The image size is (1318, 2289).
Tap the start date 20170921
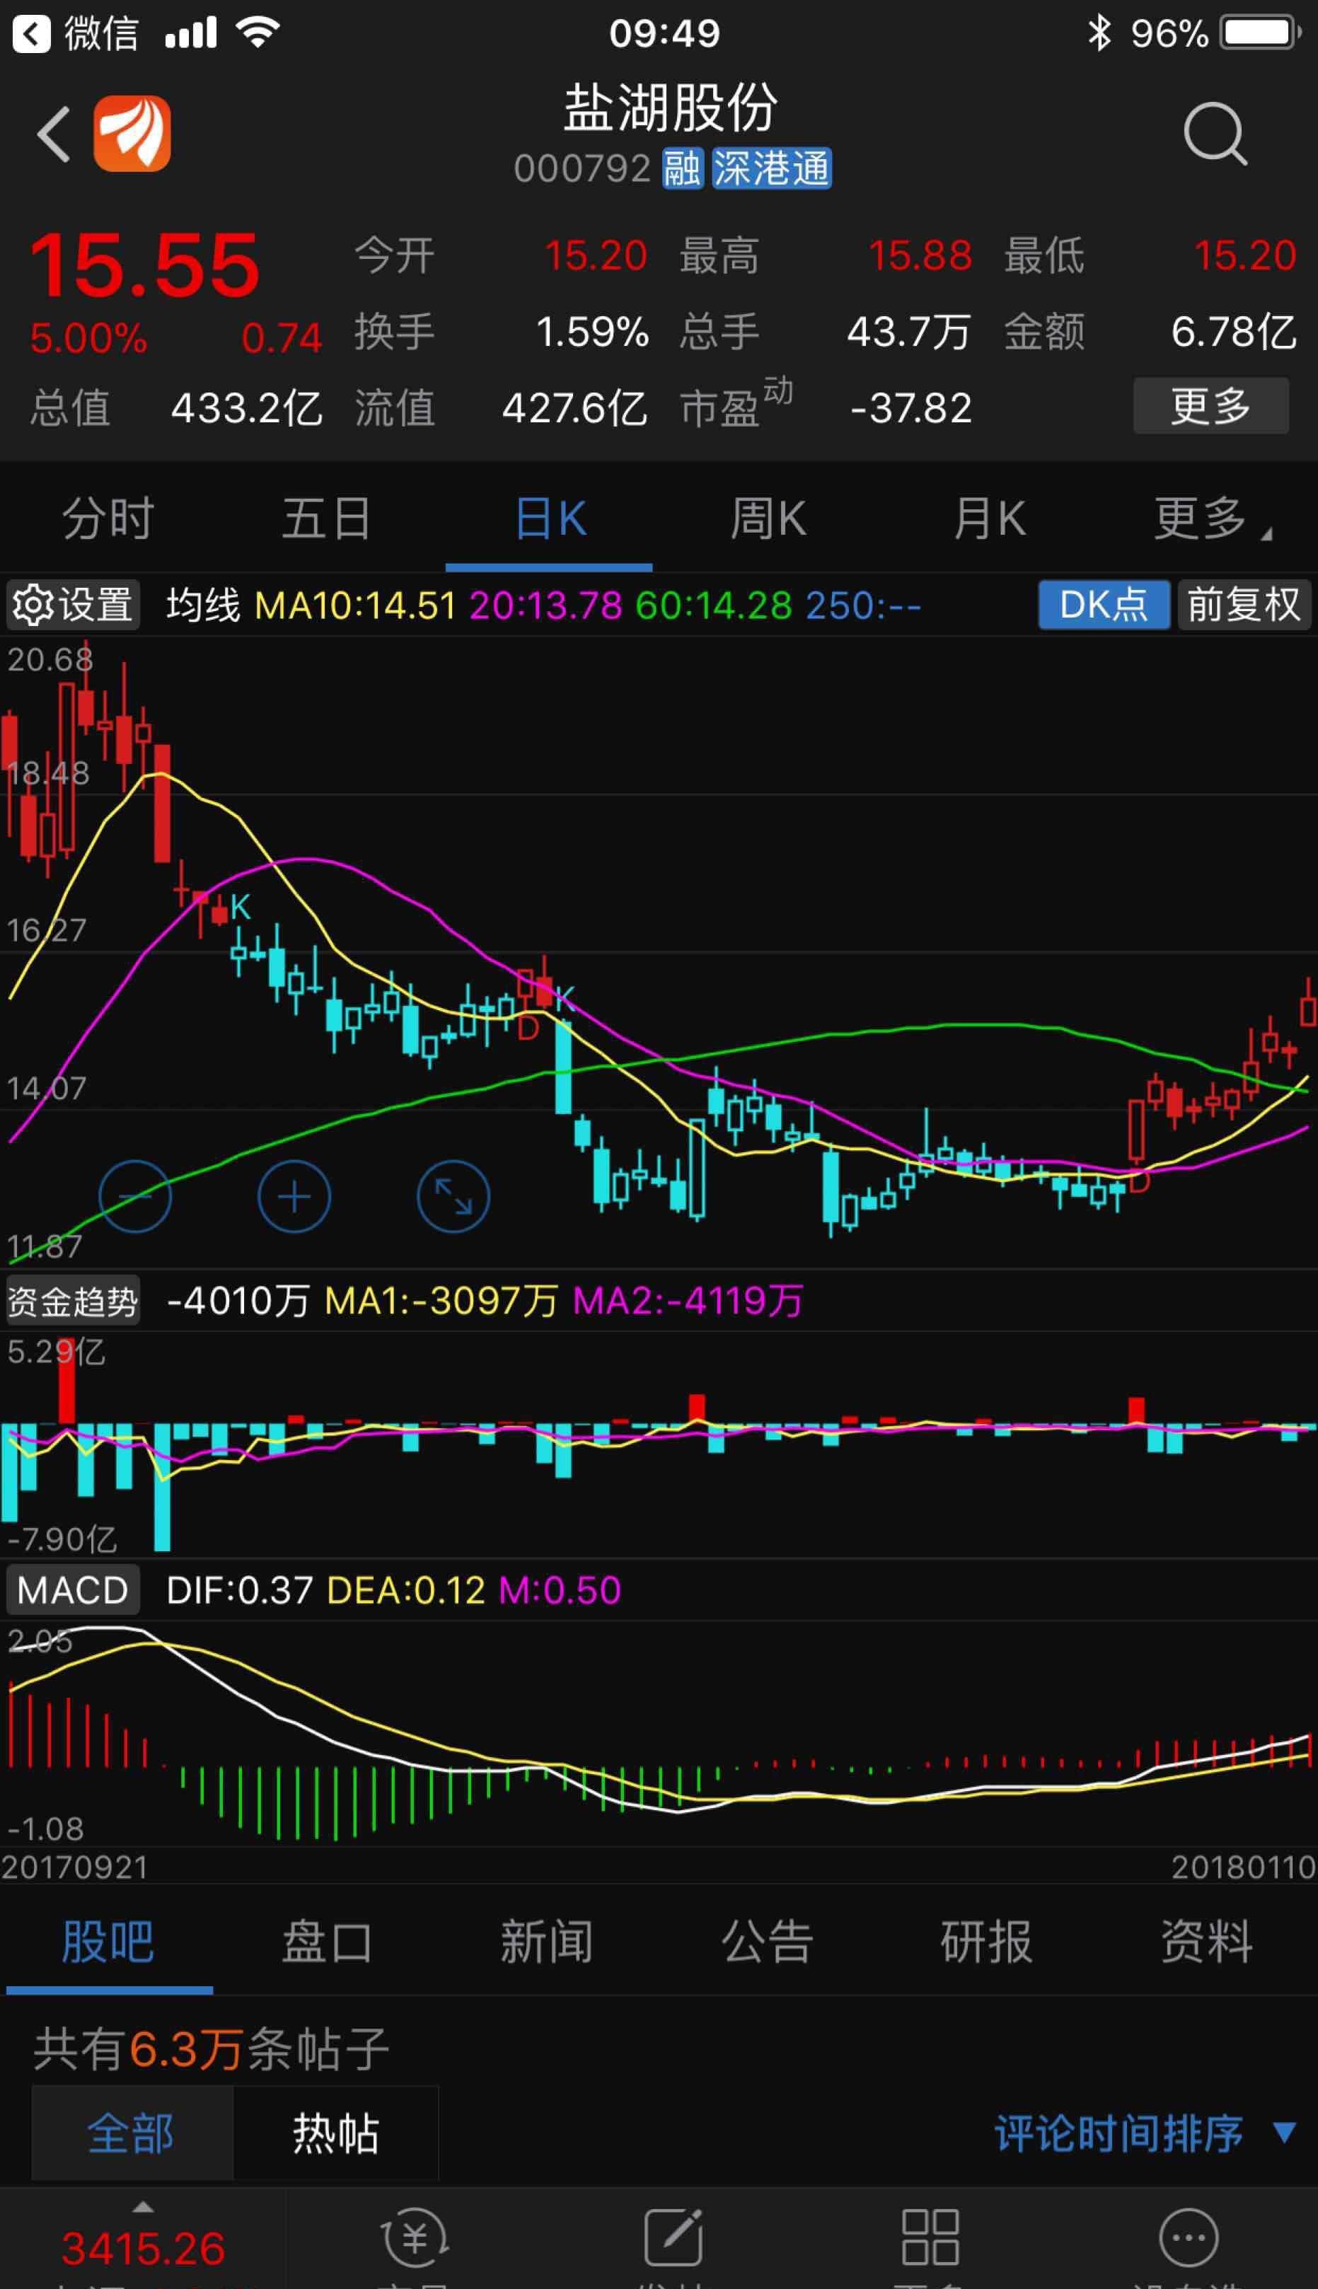(74, 1867)
